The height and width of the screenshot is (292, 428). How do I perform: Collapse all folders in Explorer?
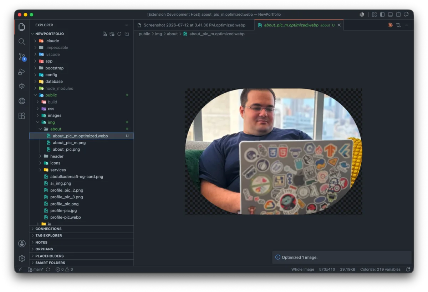click(x=127, y=34)
